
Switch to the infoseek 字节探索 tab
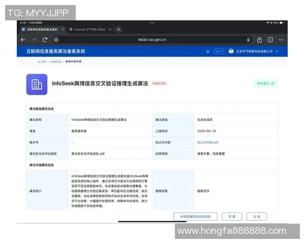(x=89, y=29)
